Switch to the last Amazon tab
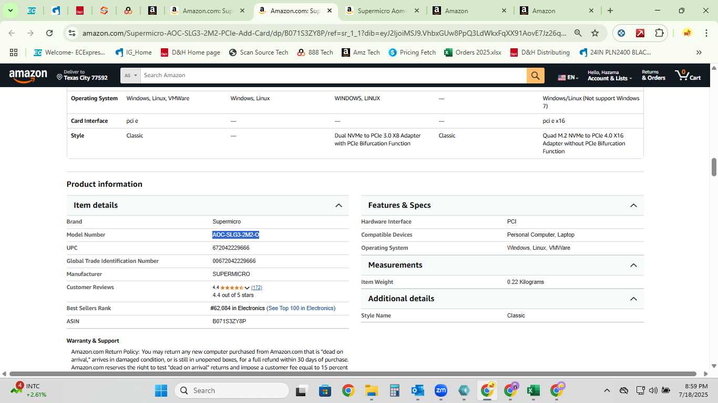Viewport: 718px width, 403px height. click(x=557, y=10)
